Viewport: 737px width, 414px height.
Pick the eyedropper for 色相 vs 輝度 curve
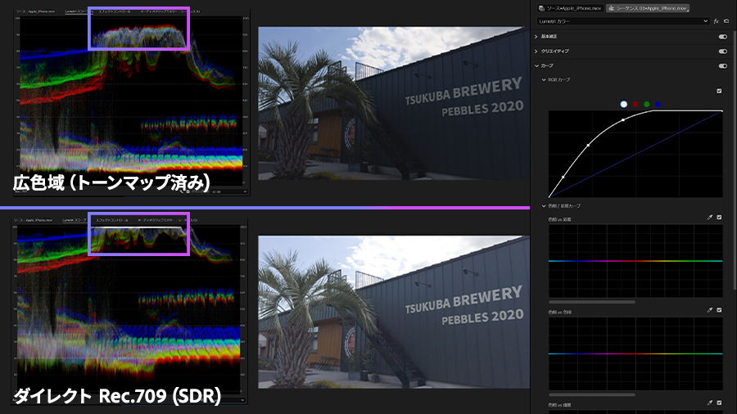point(710,403)
